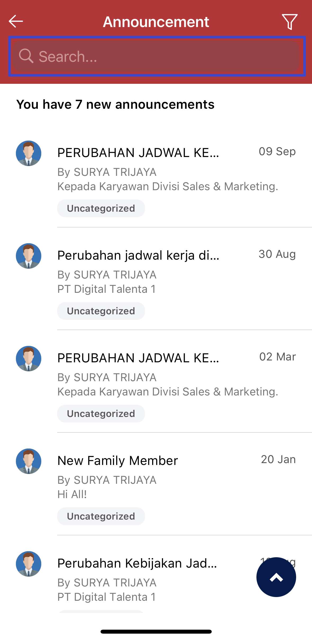The image size is (312, 640).
Task: Open the announcement filter funnel icon
Action: pos(290,22)
